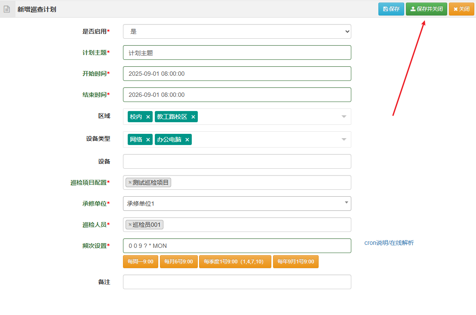The height and width of the screenshot is (315, 476).
Task: Click 保存并关闭 button
Action: (x=426, y=9)
